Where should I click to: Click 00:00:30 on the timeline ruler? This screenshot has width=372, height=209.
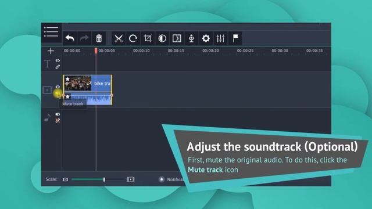pos(280,51)
